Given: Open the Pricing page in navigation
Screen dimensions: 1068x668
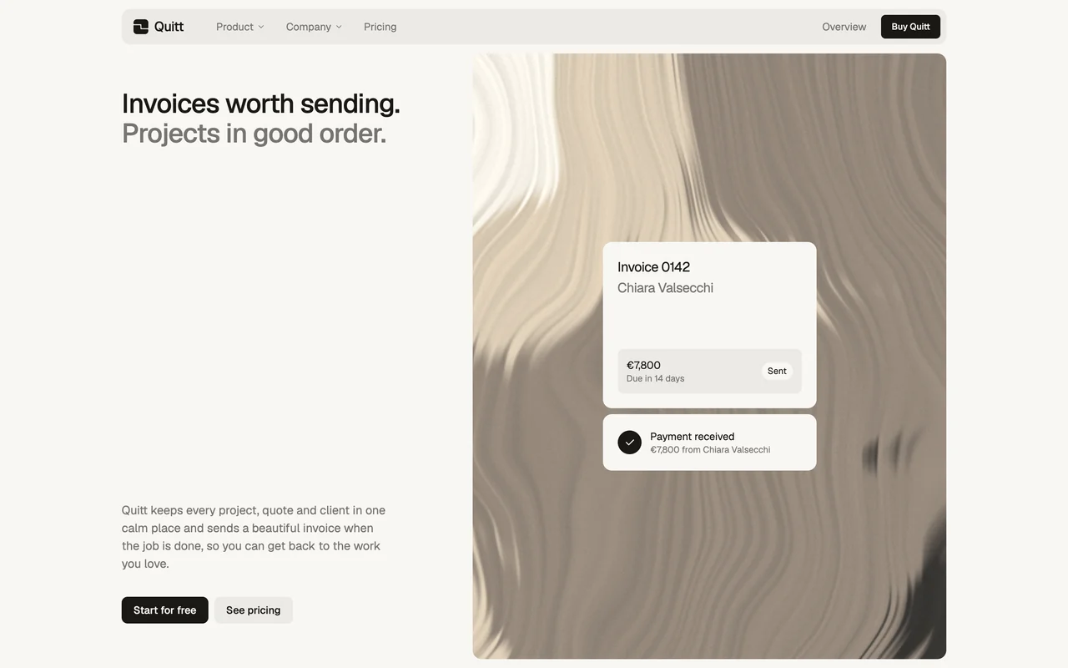Looking at the screenshot, I should pyautogui.click(x=380, y=27).
